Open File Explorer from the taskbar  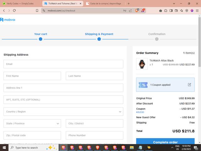point(132,148)
